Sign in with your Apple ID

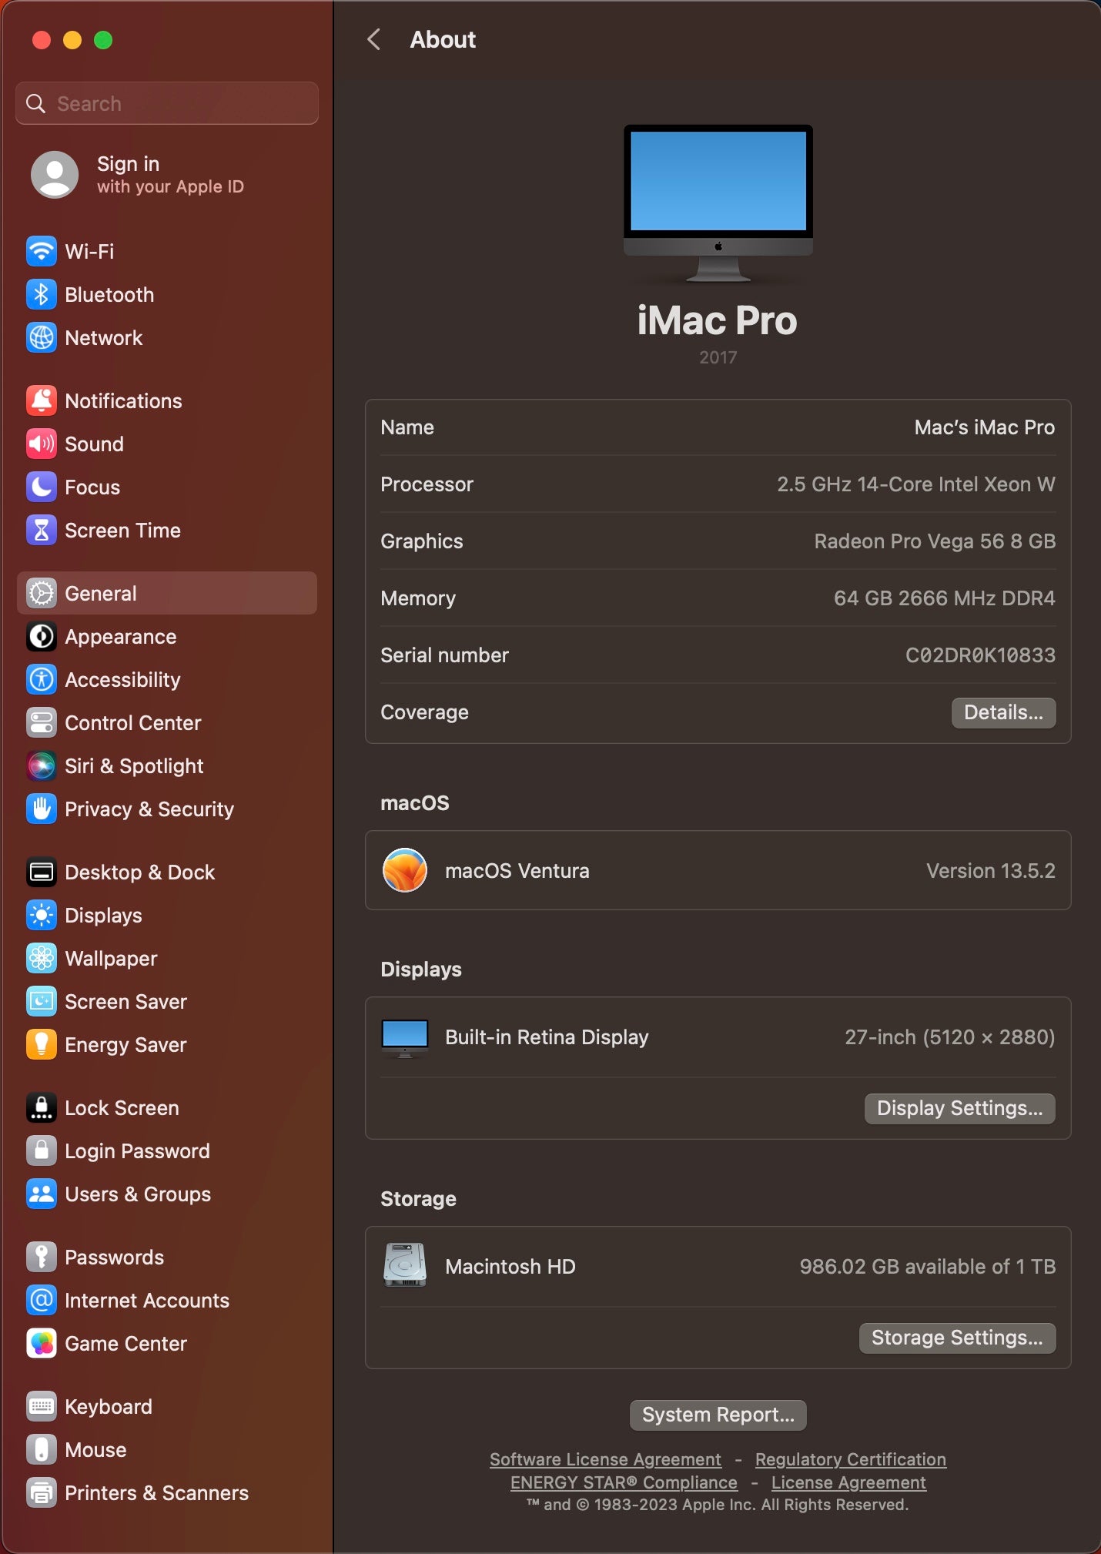click(166, 175)
